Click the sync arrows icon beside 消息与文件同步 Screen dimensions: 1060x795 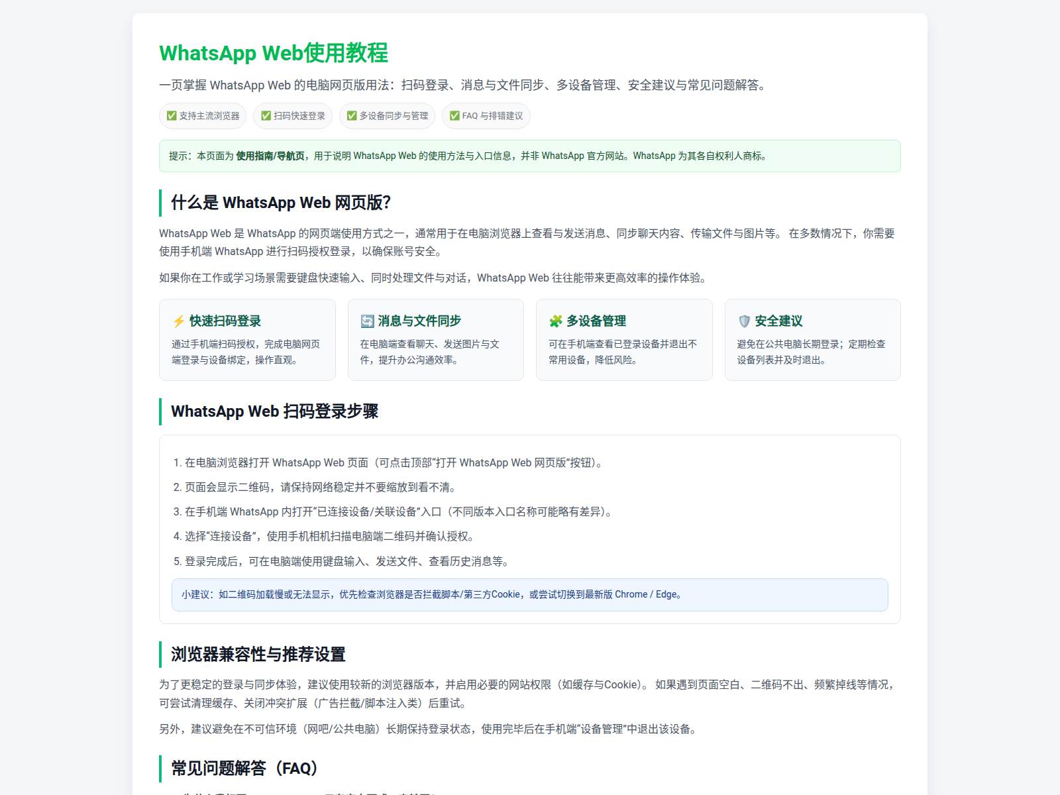click(x=367, y=321)
